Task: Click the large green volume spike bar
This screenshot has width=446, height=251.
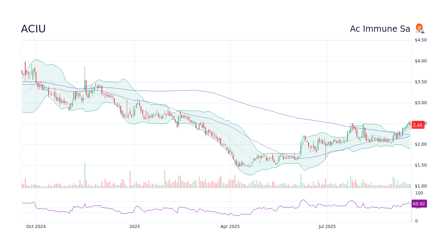Action: point(85,174)
